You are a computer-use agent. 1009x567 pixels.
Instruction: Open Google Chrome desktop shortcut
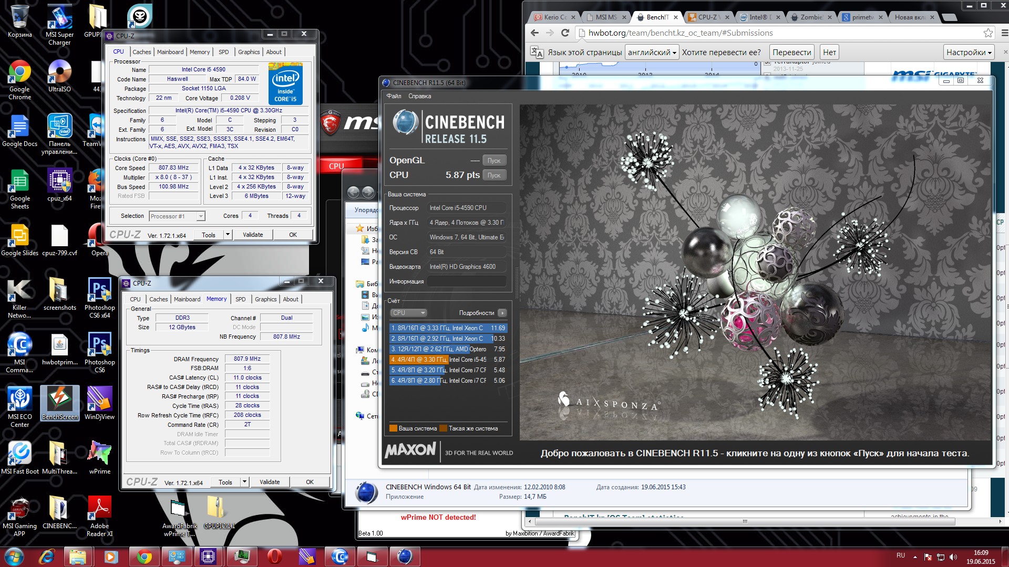coord(19,80)
